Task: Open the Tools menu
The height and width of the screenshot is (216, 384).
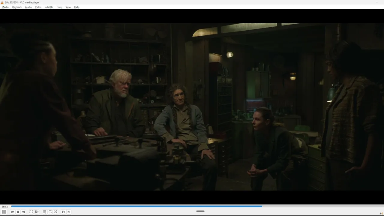Action: pos(59,7)
